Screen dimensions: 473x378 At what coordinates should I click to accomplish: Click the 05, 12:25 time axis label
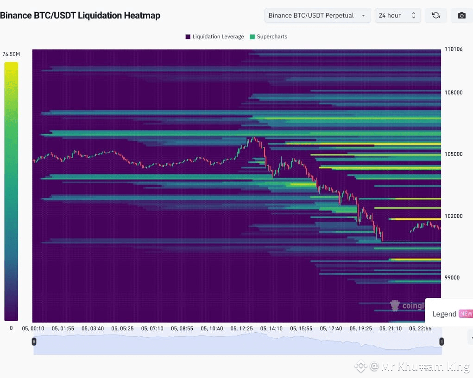(x=242, y=328)
